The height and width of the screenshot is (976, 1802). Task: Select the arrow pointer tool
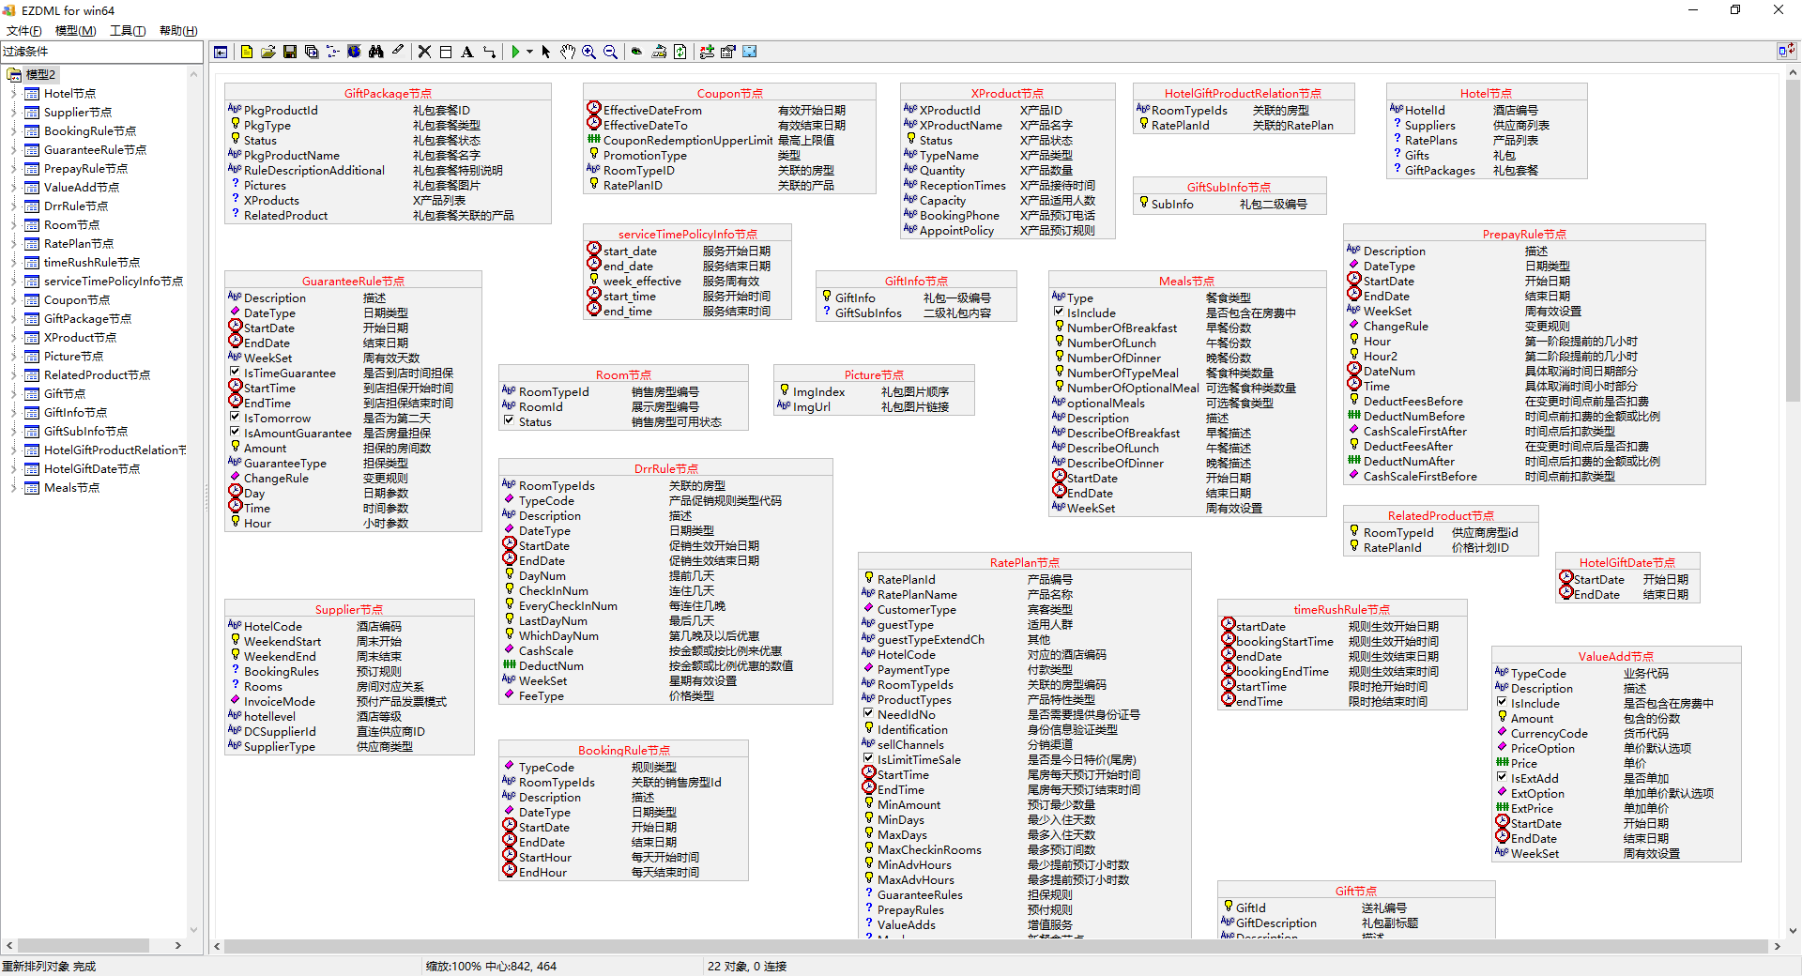click(x=546, y=52)
